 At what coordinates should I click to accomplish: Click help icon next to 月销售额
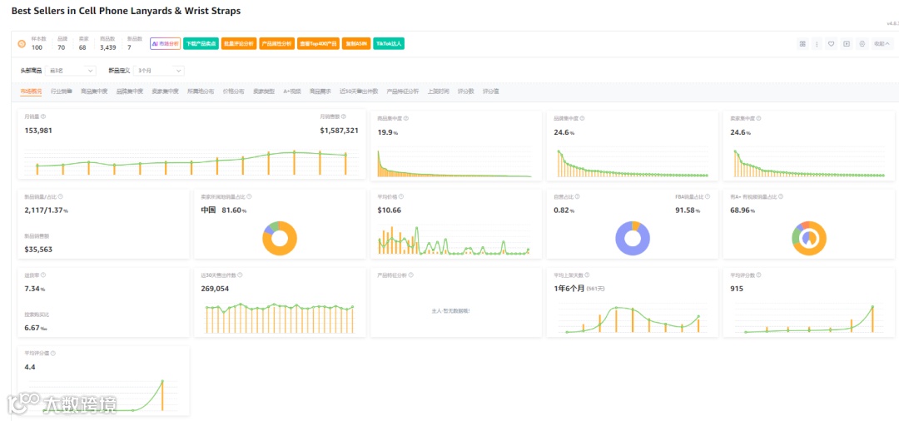point(344,116)
